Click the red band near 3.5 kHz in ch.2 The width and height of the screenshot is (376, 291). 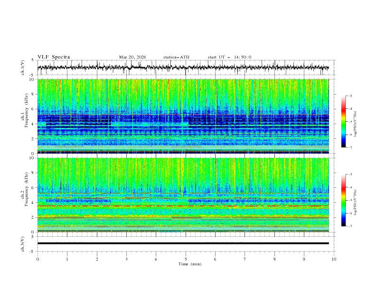click(x=183, y=206)
